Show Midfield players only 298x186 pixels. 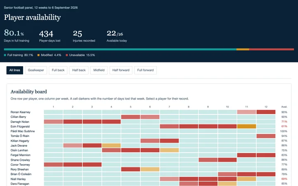pyautogui.click(x=99, y=70)
